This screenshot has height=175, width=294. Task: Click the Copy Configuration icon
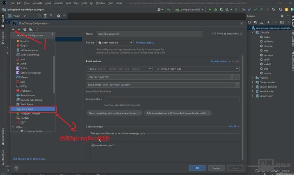pos(25,29)
